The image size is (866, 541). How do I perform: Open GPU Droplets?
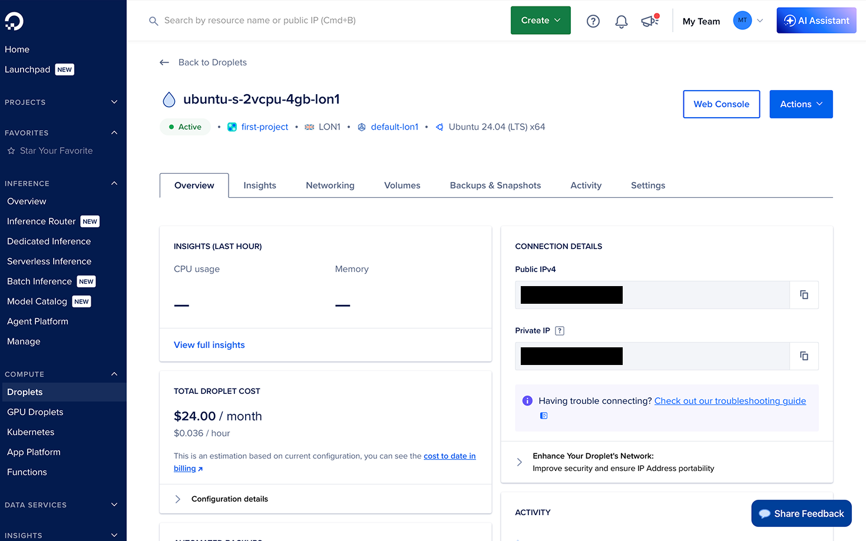tap(35, 412)
